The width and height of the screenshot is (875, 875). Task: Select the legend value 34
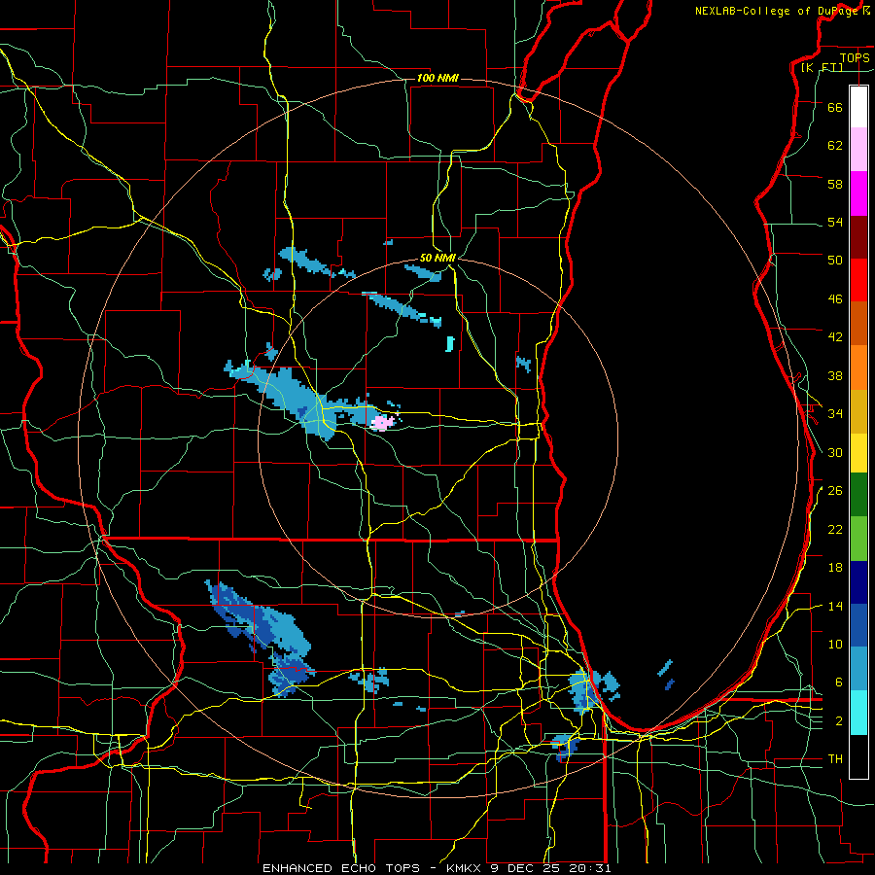click(x=835, y=413)
